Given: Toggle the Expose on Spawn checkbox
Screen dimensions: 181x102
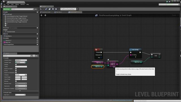Looking at the screenshot, I should [x=16, y=69].
